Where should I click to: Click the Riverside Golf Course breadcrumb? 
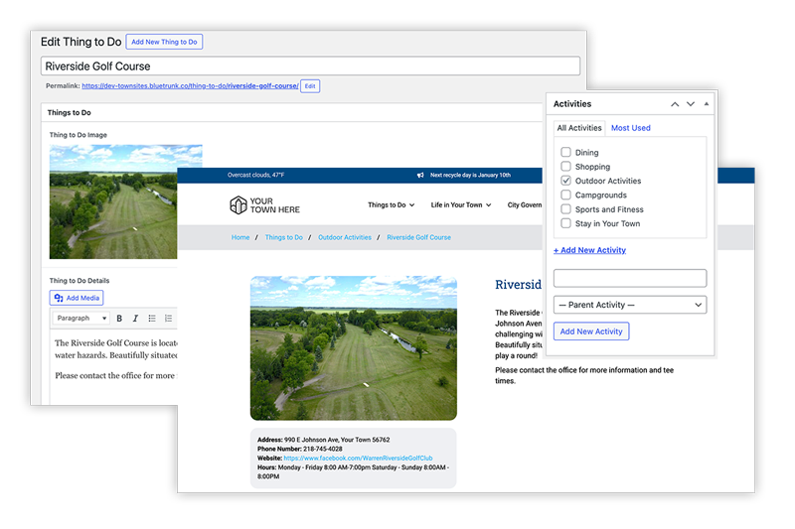[x=418, y=237]
